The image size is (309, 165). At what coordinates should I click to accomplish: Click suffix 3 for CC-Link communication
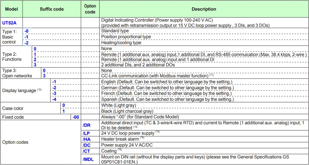point(44,75)
